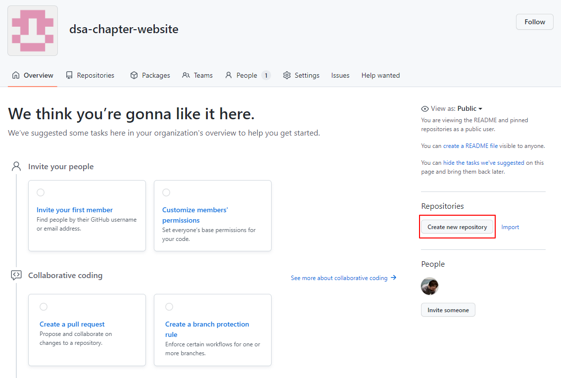Select the Issues tab
This screenshot has height=378, width=561.
[340, 75]
